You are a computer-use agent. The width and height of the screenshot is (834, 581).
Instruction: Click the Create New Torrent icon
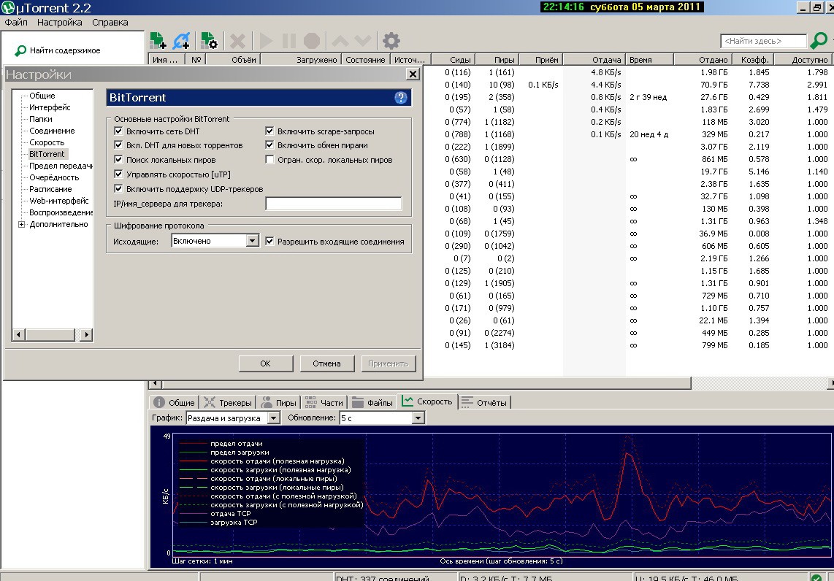pos(209,40)
